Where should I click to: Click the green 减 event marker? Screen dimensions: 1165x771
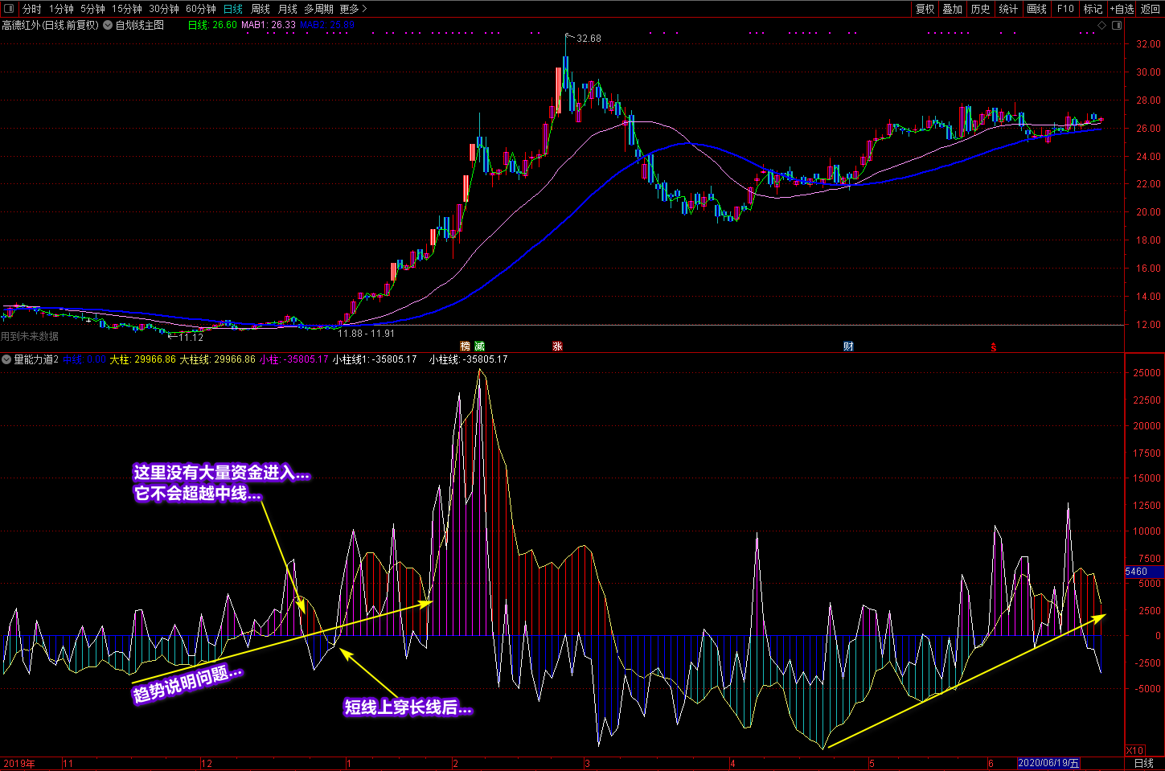(479, 347)
